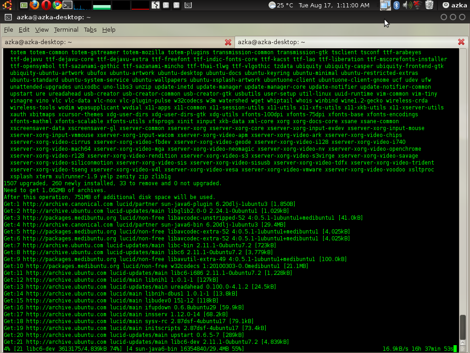Open the Ubuntu main menu logo

7,5
